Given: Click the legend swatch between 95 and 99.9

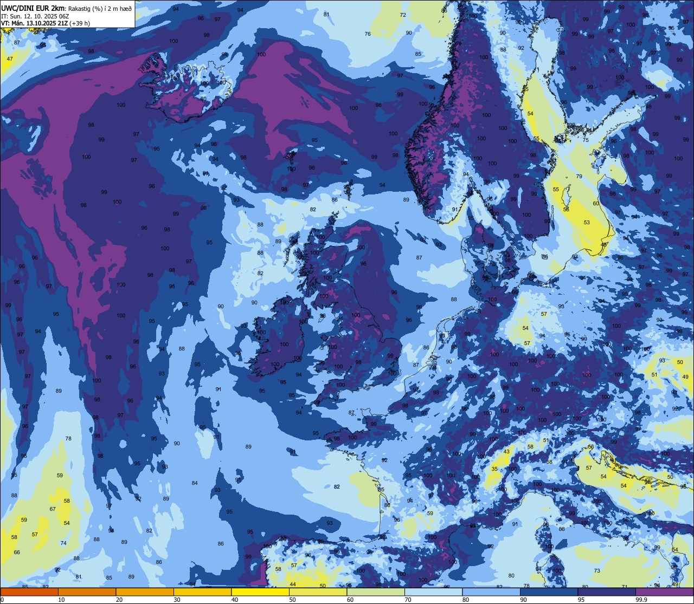Looking at the screenshot, I should coord(607,592).
